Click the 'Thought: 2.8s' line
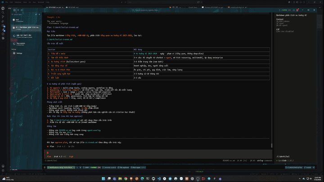 (x=54, y=17)
